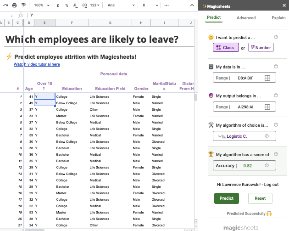
Task: Collapse the toolbar with the up chevron
Action: point(191,5)
